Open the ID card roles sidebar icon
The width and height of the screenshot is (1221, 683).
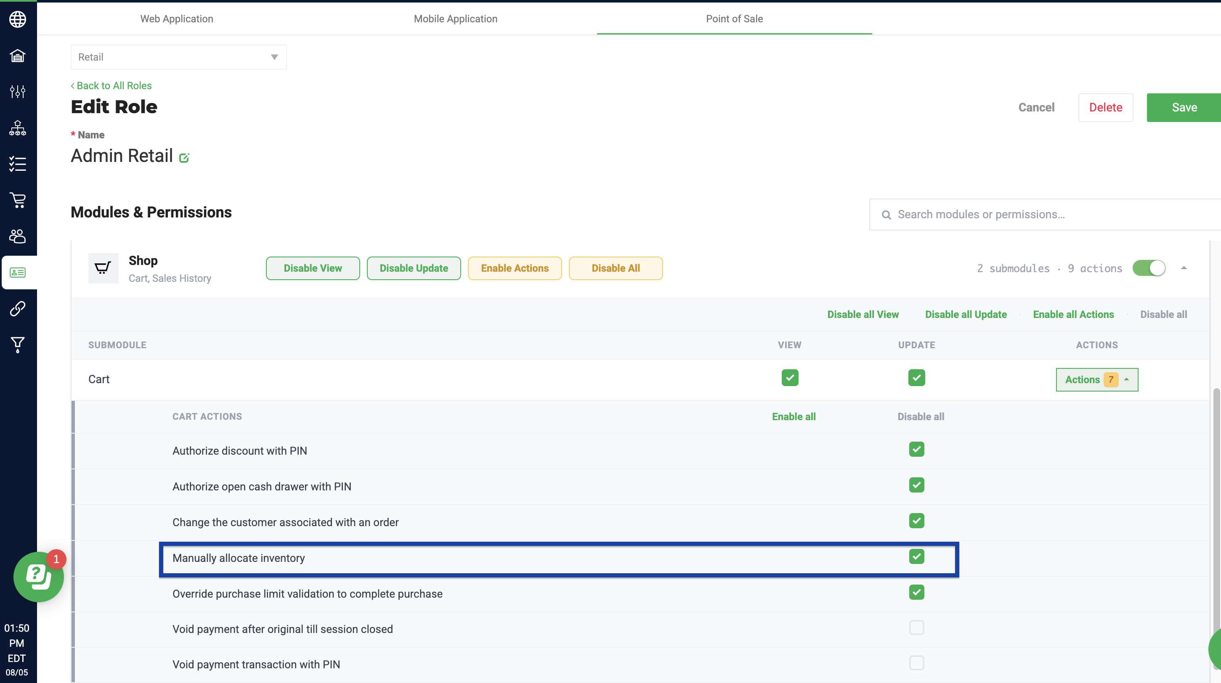[x=18, y=273]
